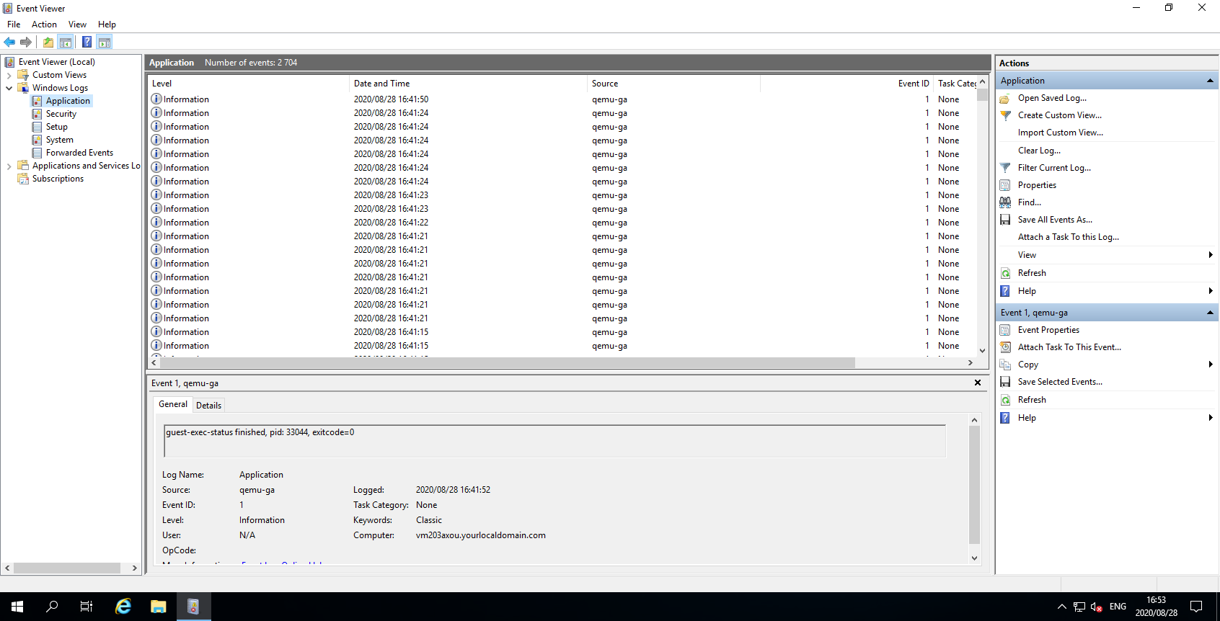The width and height of the screenshot is (1220, 621).
Task: Click the blue Help toolbar icon
Action: coord(87,42)
